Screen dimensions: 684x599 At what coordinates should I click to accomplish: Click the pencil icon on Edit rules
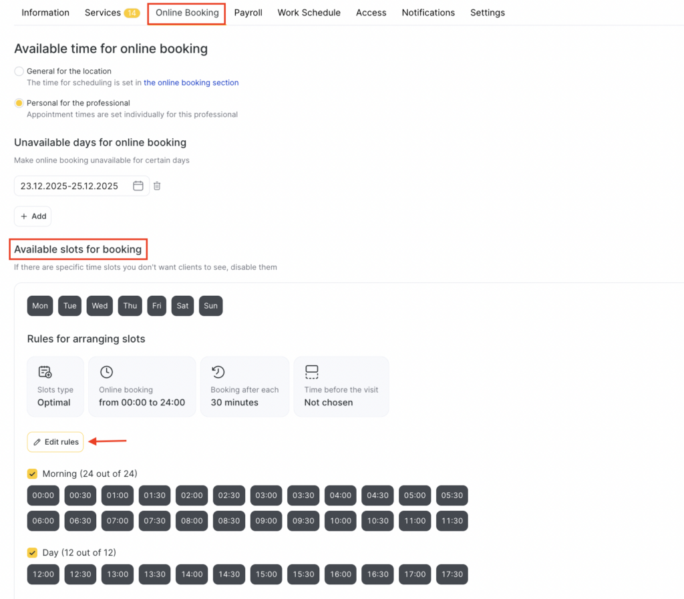[x=37, y=442]
